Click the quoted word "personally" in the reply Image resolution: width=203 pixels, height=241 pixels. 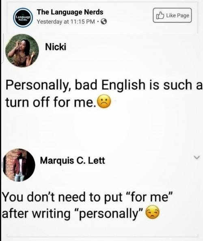[x=109, y=214]
